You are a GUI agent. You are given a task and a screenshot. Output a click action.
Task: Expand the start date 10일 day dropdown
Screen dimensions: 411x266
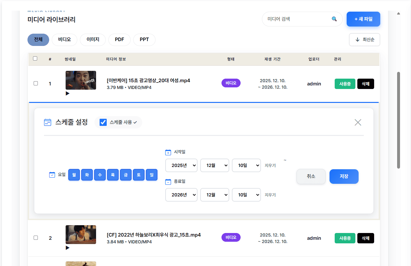(x=246, y=165)
